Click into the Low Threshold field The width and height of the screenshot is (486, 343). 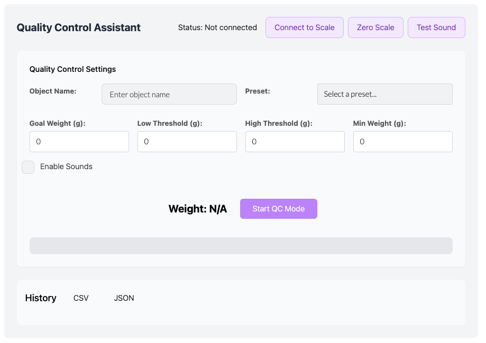(x=187, y=142)
